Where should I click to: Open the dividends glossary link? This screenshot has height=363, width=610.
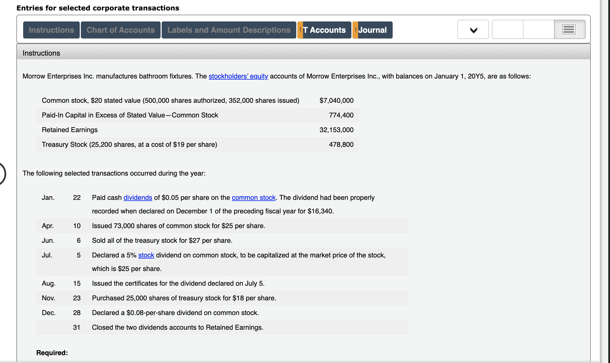coord(138,198)
